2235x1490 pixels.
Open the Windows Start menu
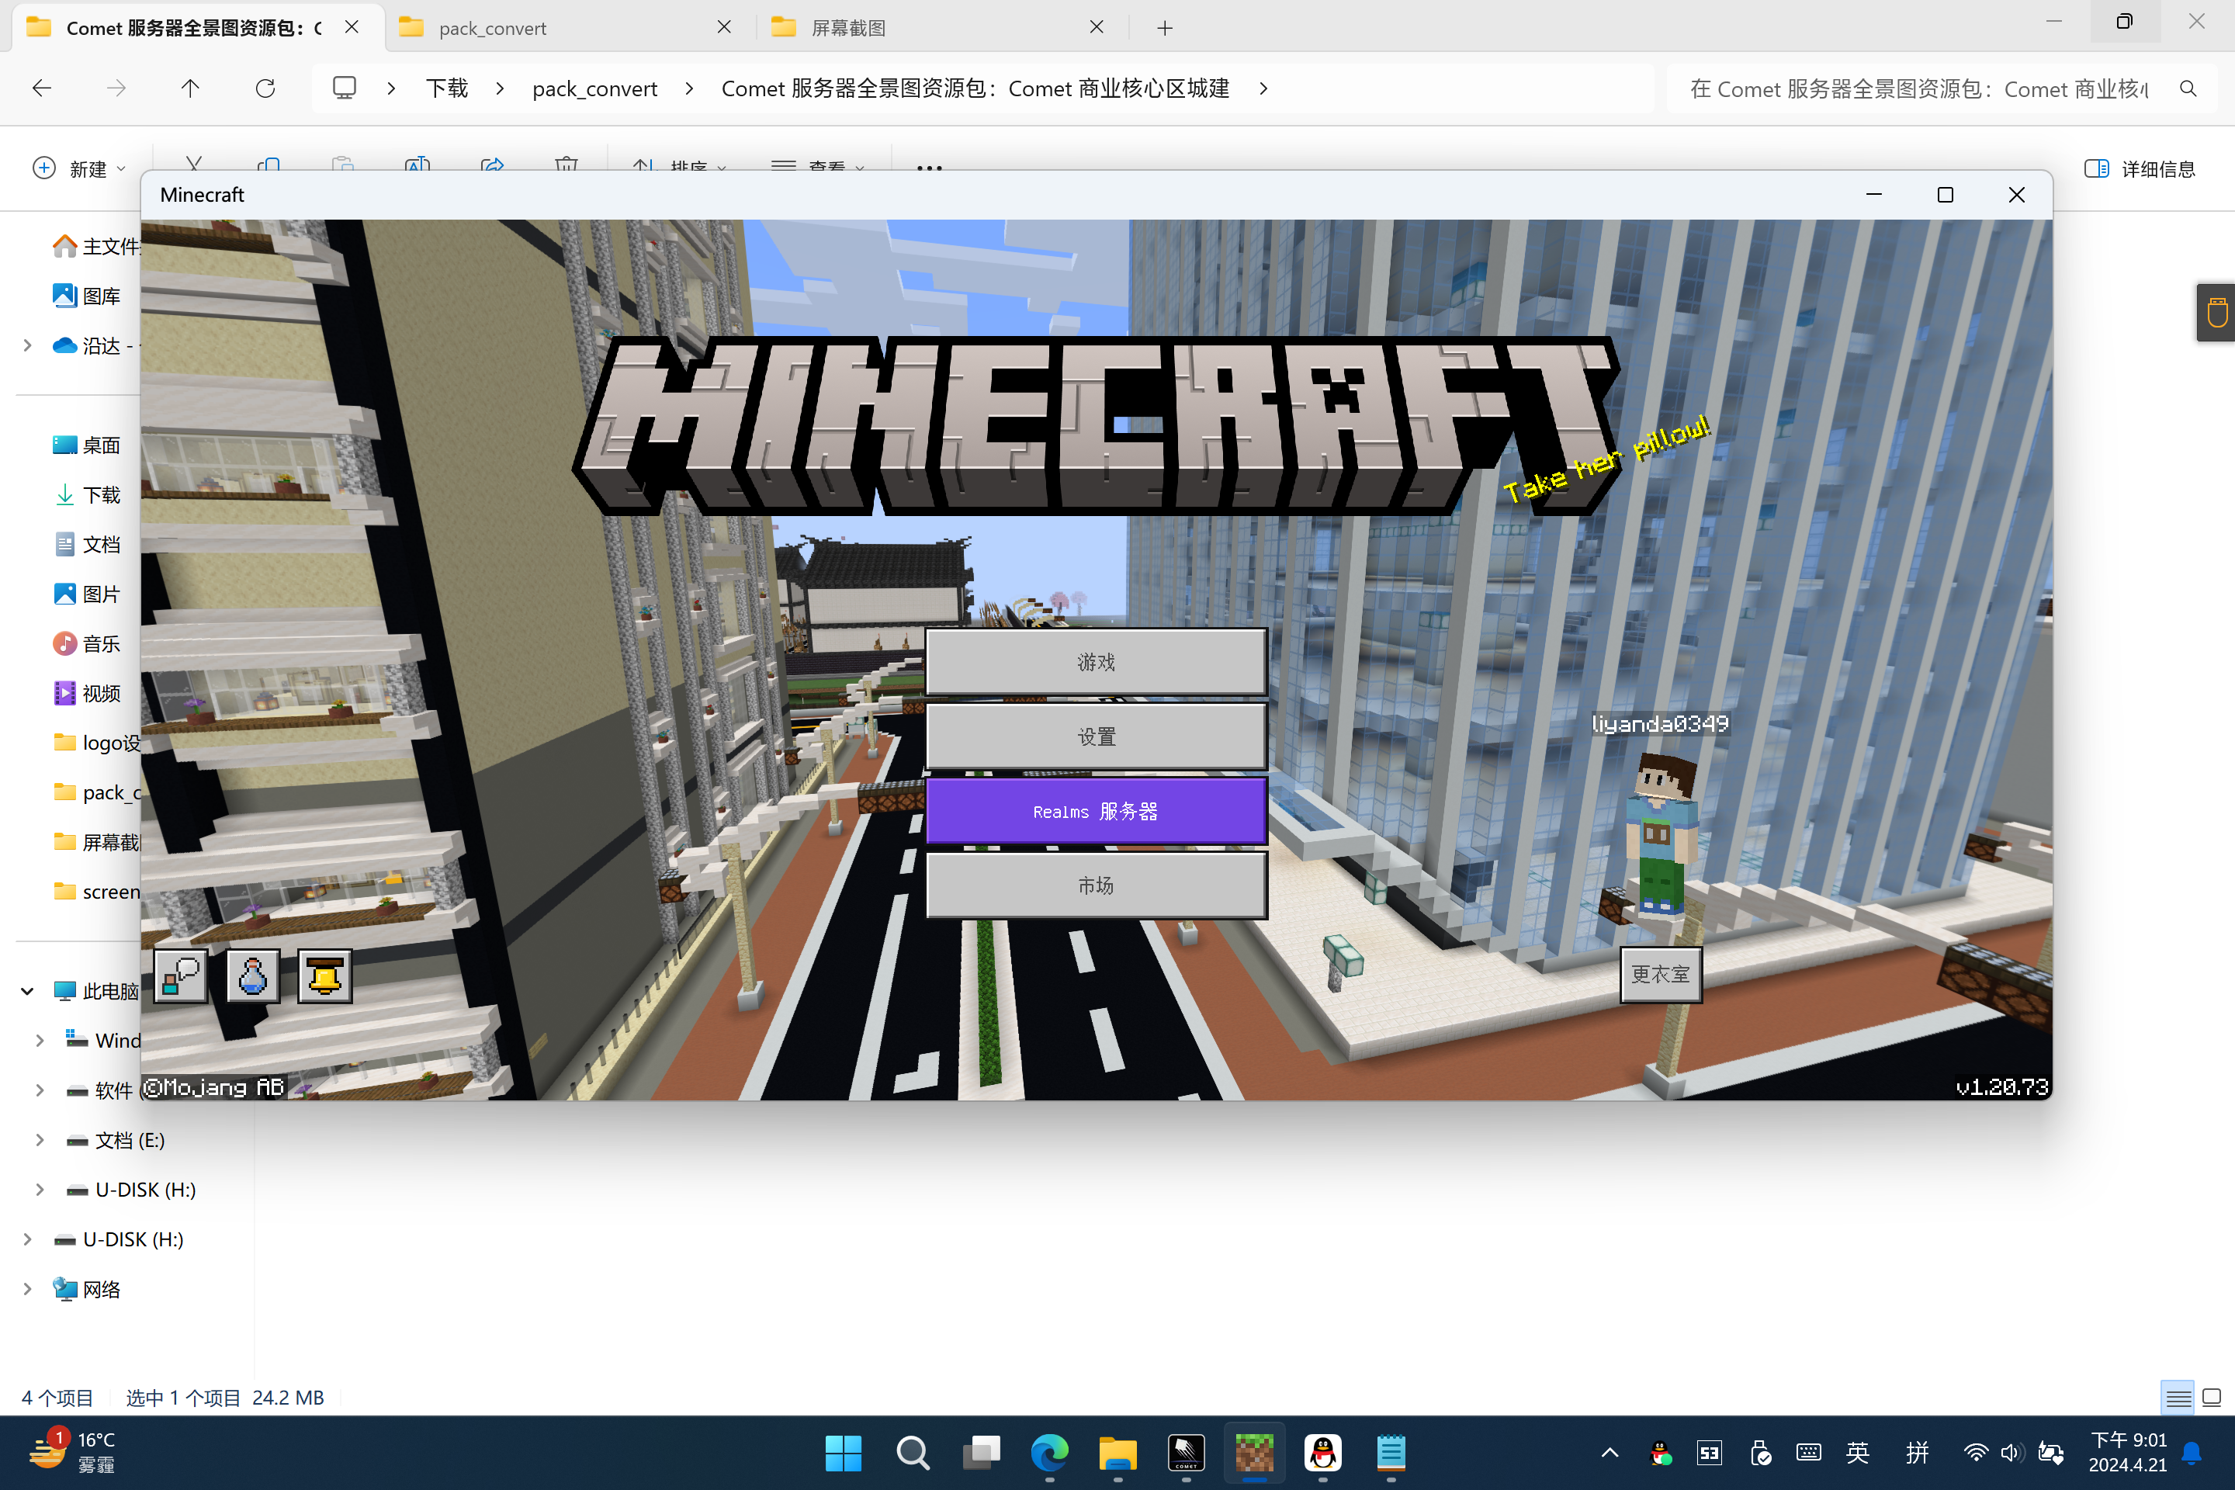click(843, 1452)
